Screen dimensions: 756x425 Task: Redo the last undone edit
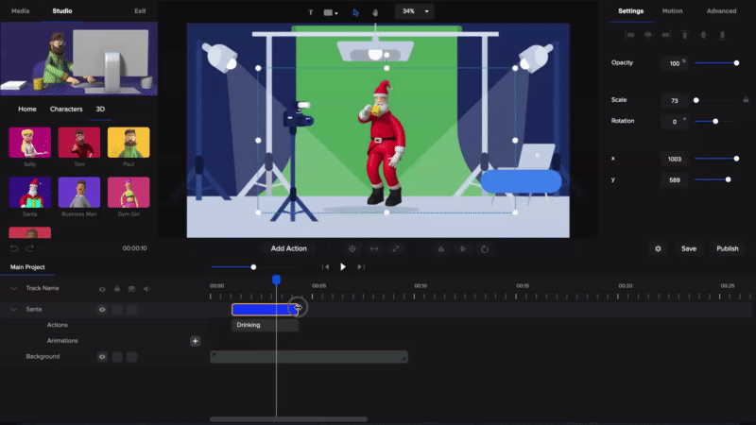(x=30, y=248)
